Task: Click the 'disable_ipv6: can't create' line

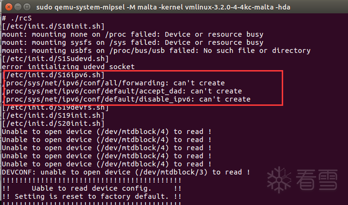Action: tap(127, 99)
